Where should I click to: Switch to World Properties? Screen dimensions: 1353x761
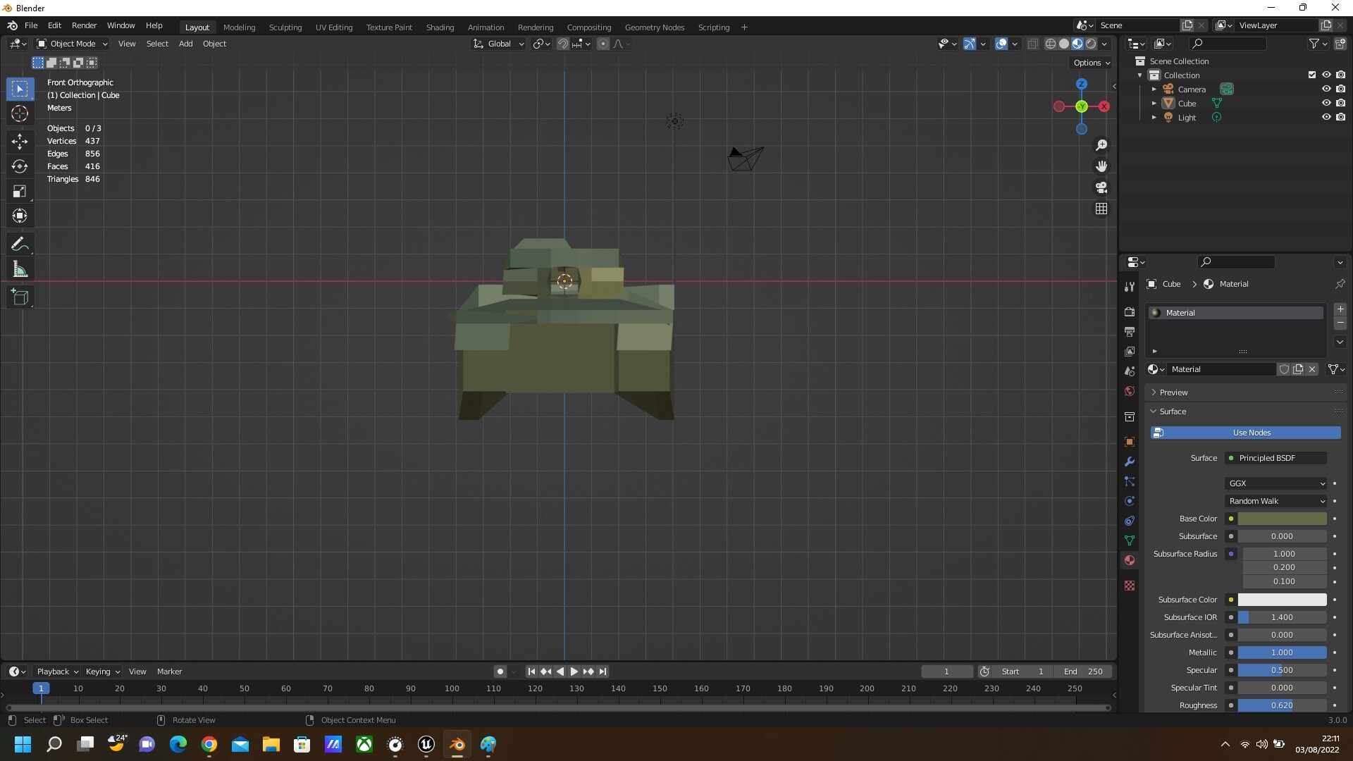(x=1130, y=391)
